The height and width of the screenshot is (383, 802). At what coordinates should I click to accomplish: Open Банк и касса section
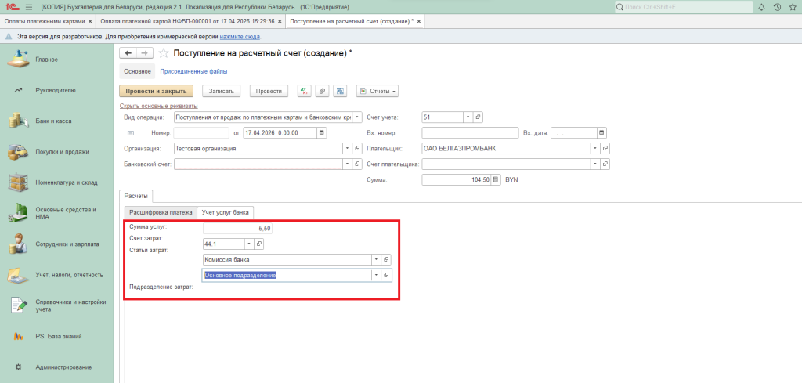click(x=53, y=121)
